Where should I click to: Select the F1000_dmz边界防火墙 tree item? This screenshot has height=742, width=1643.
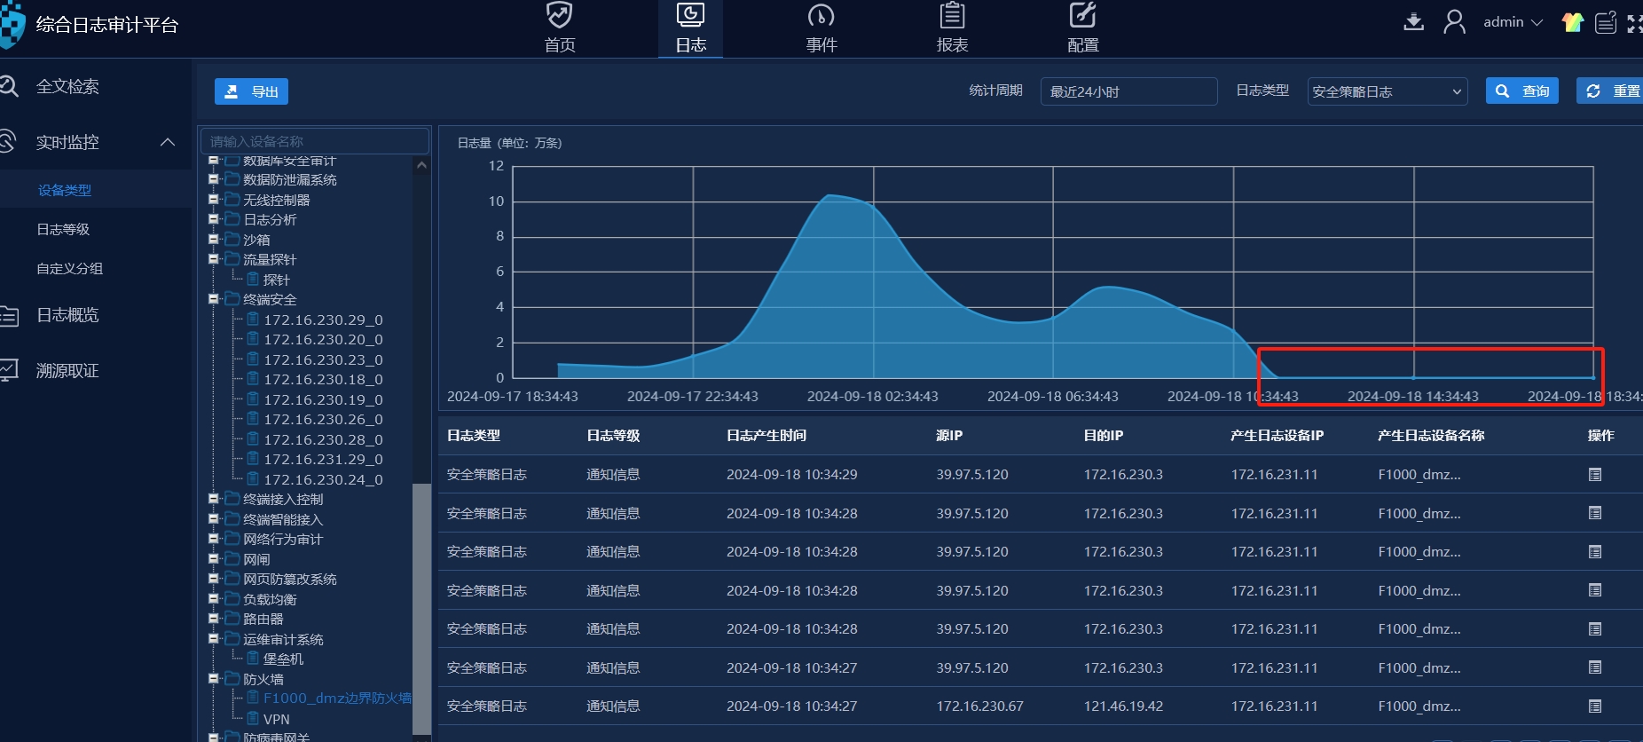point(336,699)
